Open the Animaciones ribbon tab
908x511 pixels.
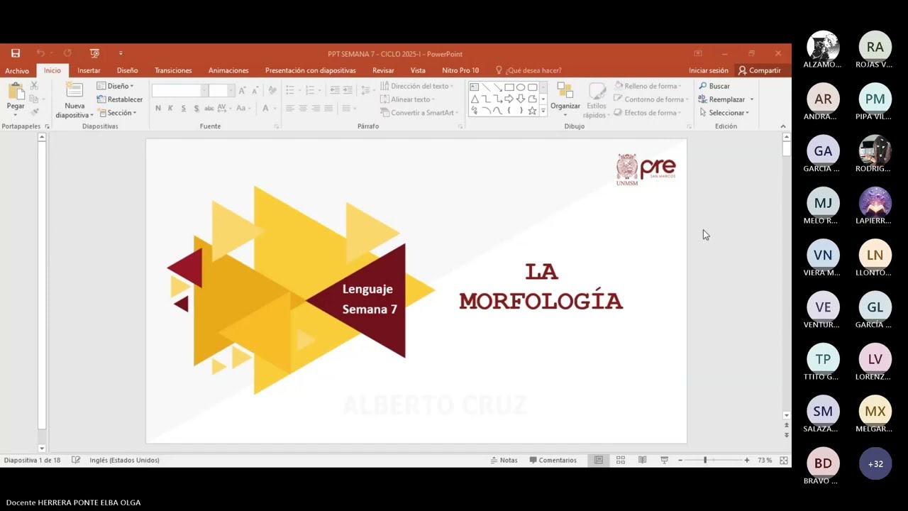tap(228, 70)
